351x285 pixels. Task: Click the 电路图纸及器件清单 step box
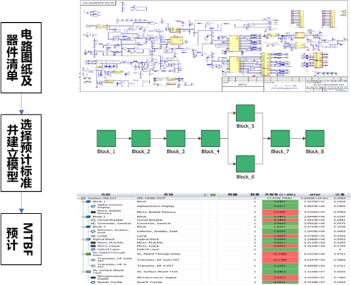click(21, 58)
